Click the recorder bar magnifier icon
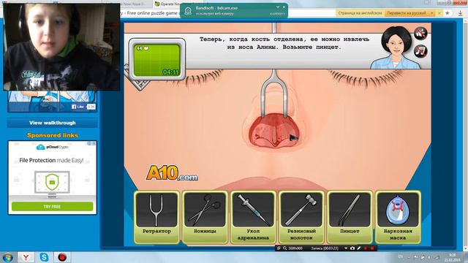The image size is (468, 263). coord(284,248)
